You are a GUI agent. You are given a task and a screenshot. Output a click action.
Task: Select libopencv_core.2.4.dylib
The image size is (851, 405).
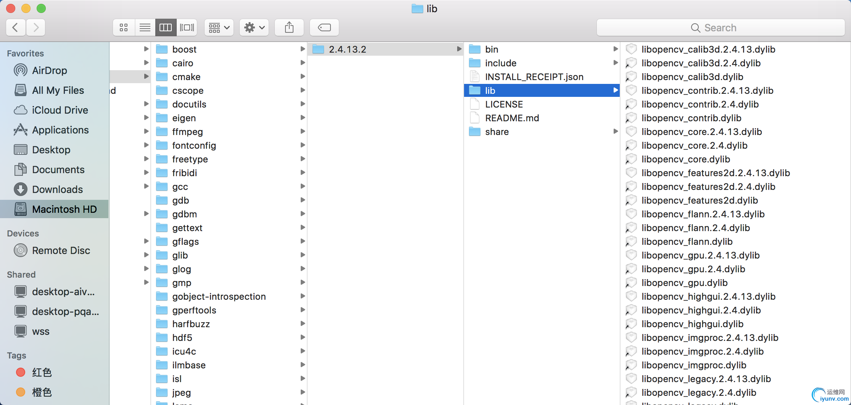(x=736, y=145)
